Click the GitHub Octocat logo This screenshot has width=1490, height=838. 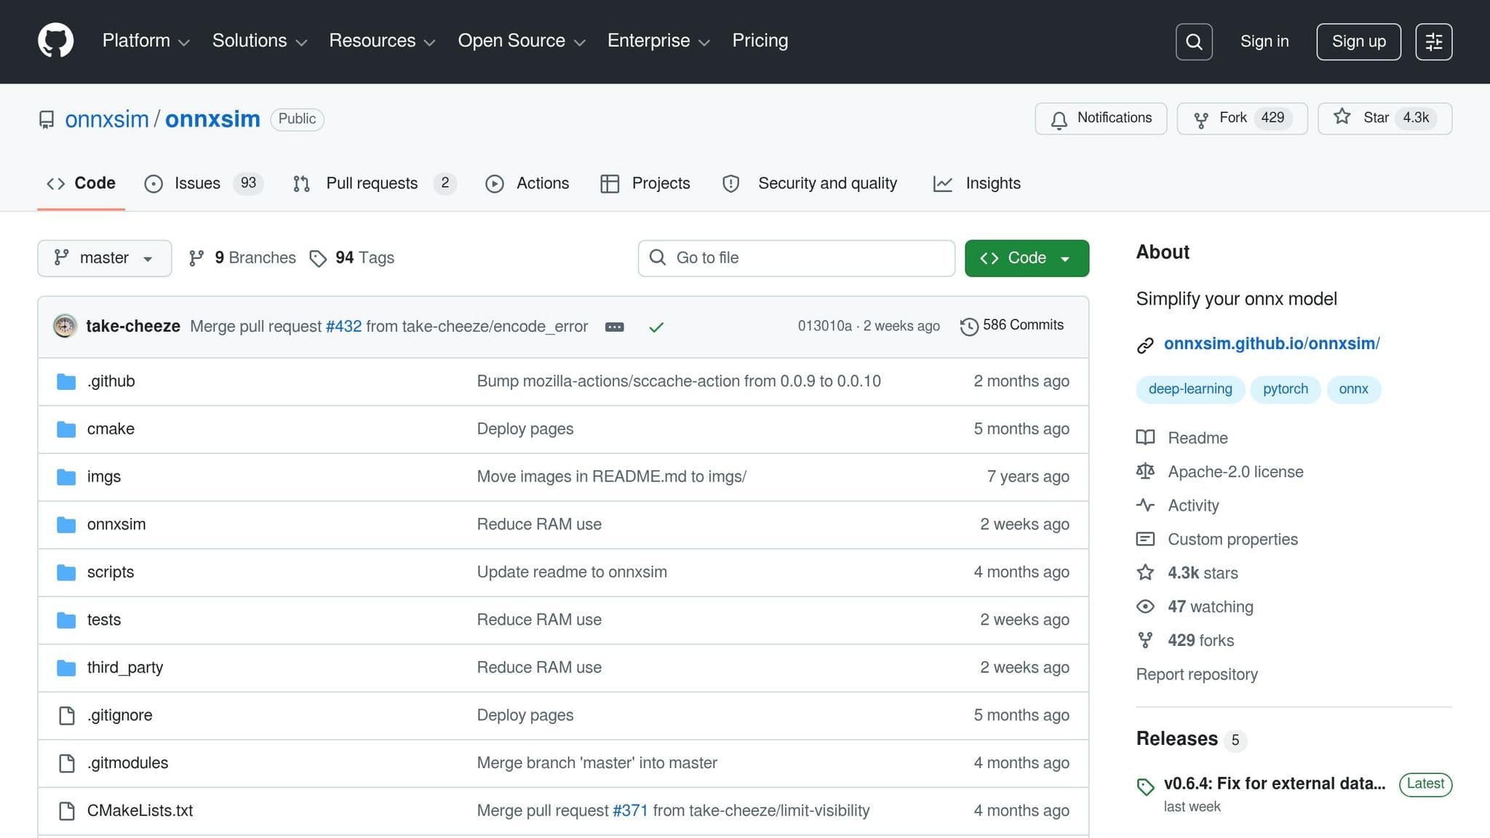pos(55,41)
